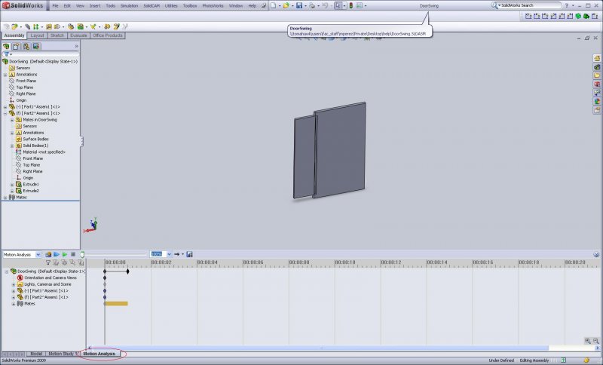Click the New document icon
The width and height of the screenshot is (603, 365).
tap(273, 6)
